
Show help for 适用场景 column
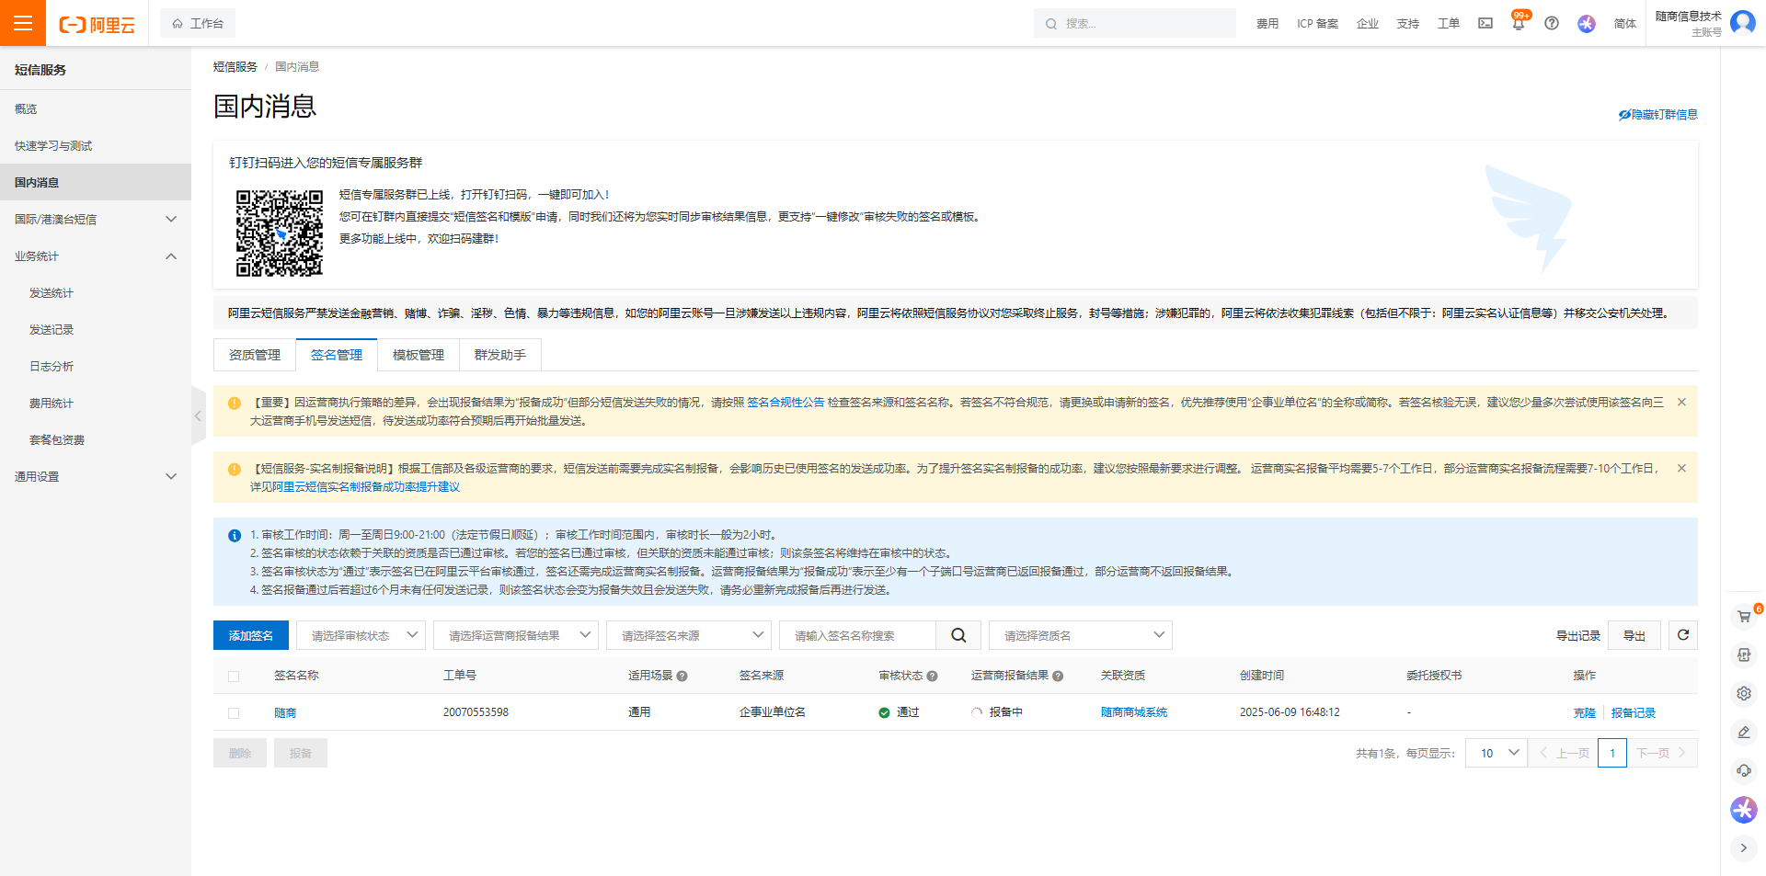[682, 676]
